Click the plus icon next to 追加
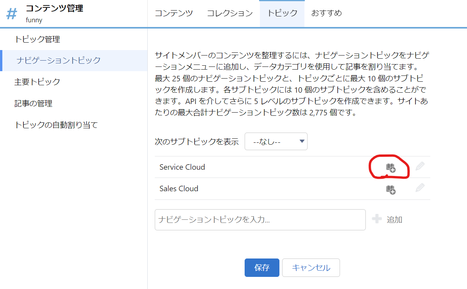Viewport: 467px width, 289px height. click(x=377, y=219)
